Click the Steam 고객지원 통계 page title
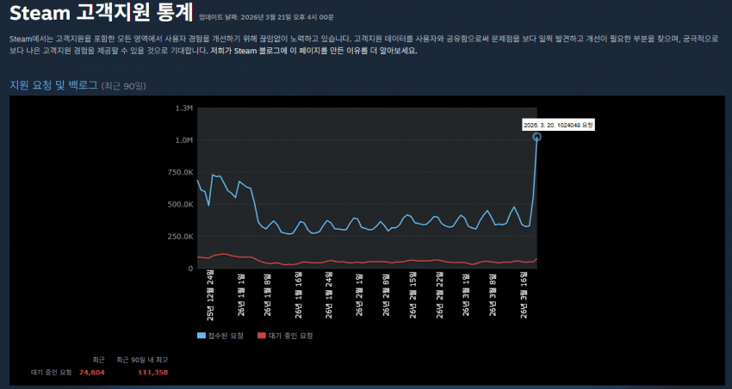 point(101,14)
